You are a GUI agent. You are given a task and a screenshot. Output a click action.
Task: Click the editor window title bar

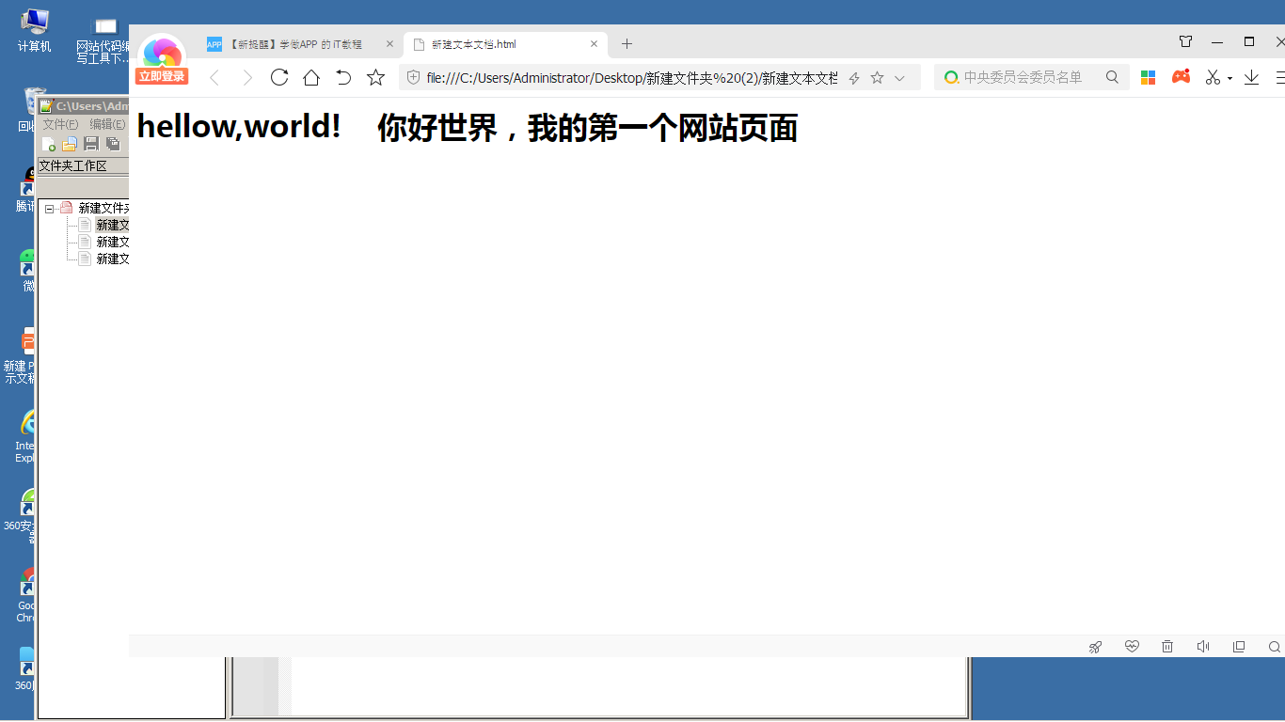[83, 106]
